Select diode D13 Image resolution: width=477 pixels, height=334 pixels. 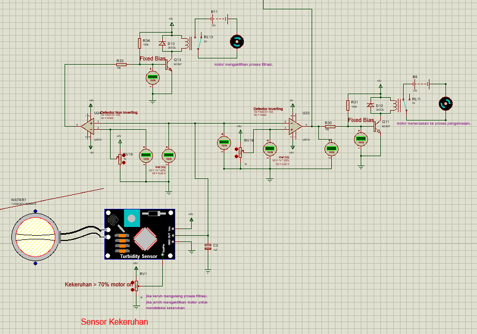pos(162,43)
